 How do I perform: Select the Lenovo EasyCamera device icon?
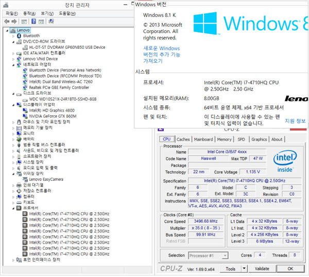25,179
